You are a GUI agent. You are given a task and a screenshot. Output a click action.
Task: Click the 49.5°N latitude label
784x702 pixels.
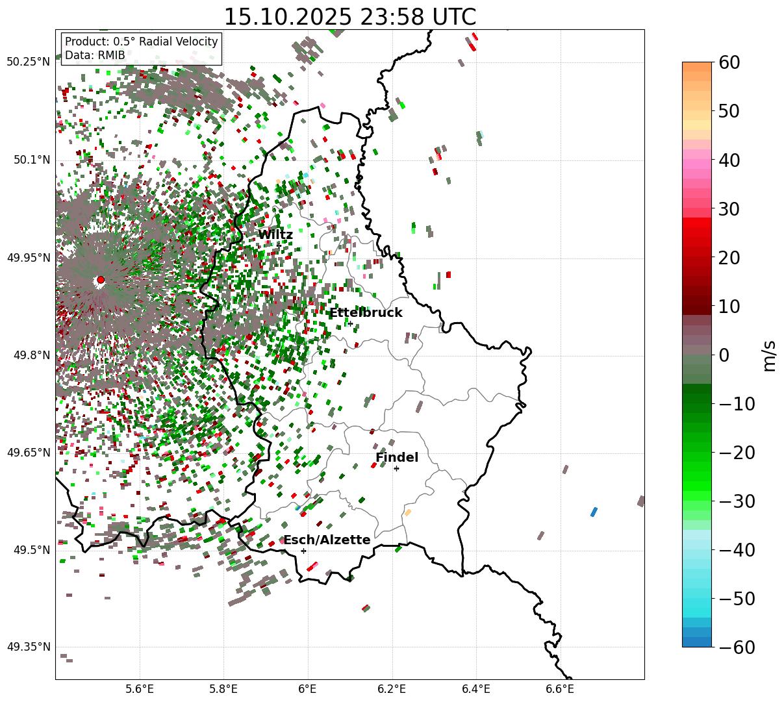pyautogui.click(x=31, y=550)
